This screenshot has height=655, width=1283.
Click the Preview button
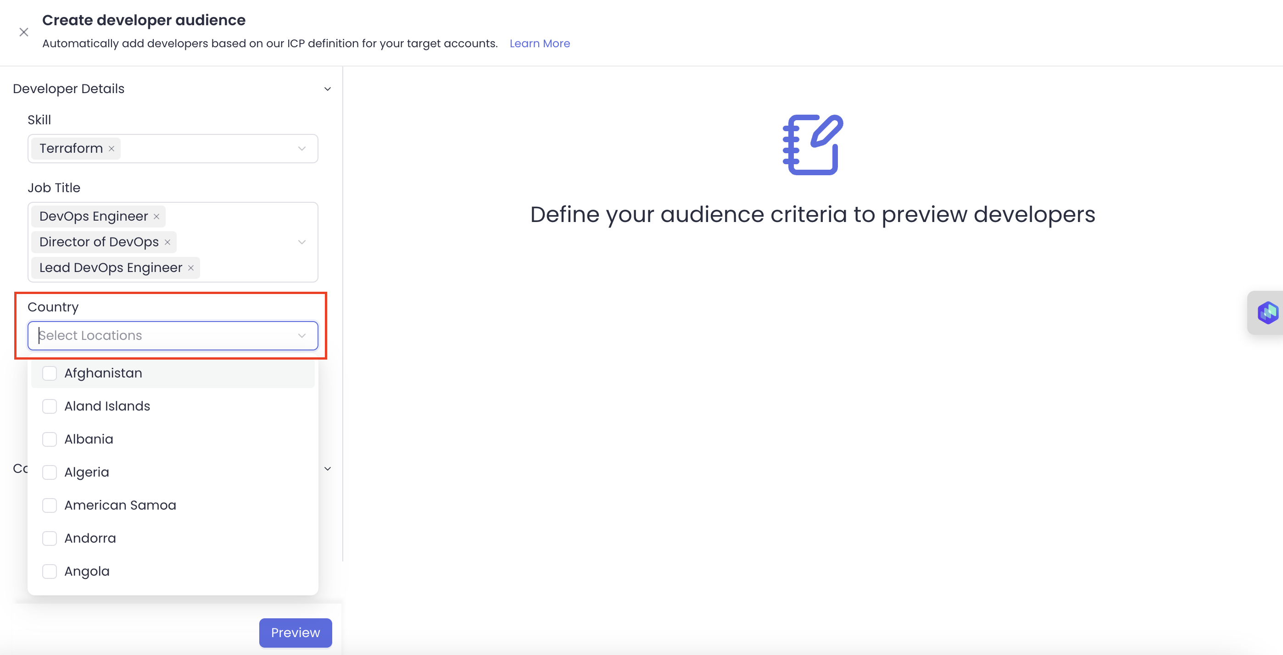tap(296, 633)
